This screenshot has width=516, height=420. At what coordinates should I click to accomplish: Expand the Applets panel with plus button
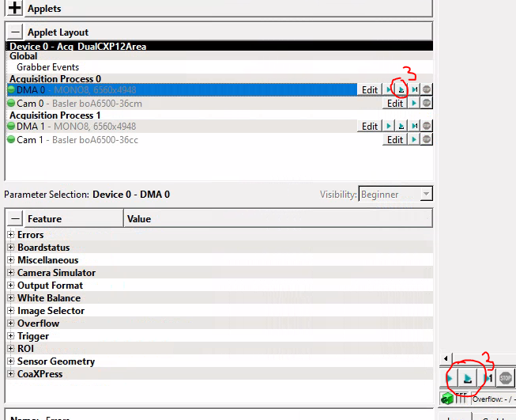coord(15,9)
